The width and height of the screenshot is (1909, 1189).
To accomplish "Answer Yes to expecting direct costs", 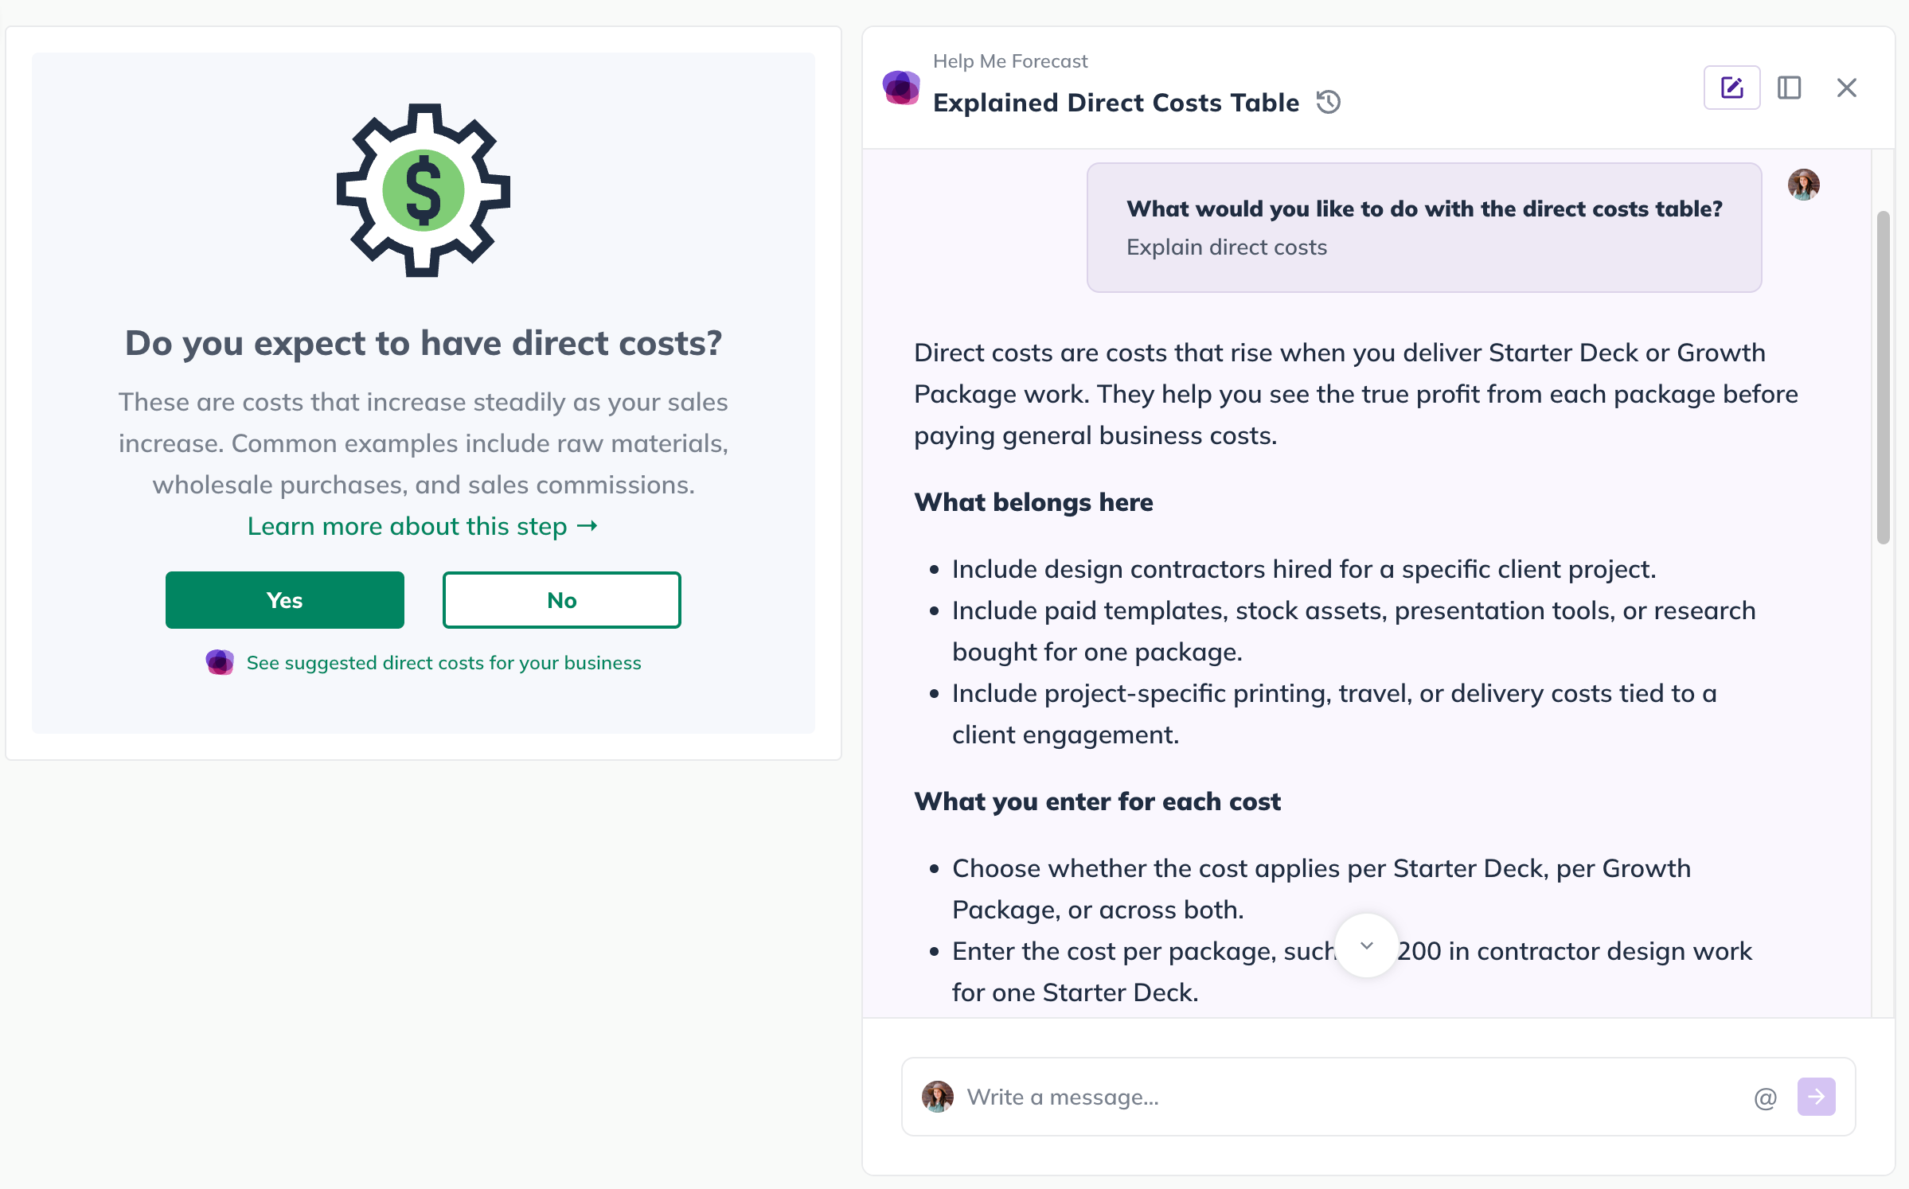I will point(285,600).
